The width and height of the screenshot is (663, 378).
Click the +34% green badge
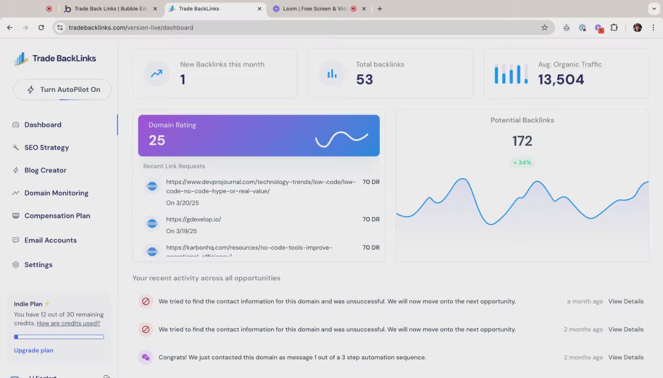tap(523, 163)
